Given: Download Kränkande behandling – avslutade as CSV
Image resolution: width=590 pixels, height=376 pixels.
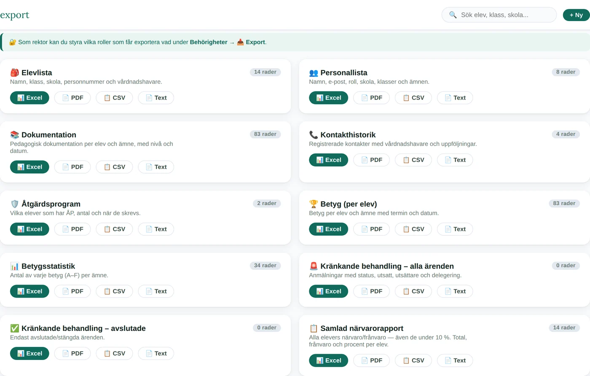Looking at the screenshot, I should (114, 354).
